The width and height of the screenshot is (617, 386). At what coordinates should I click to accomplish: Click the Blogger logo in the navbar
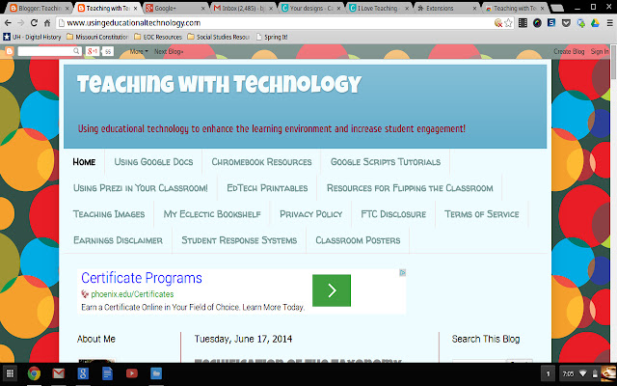click(x=9, y=51)
